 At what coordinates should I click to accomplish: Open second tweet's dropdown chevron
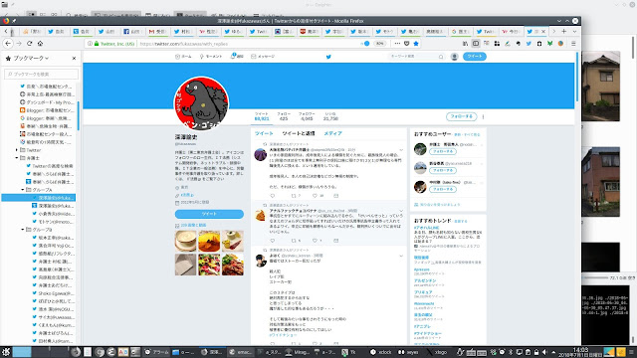(x=401, y=211)
